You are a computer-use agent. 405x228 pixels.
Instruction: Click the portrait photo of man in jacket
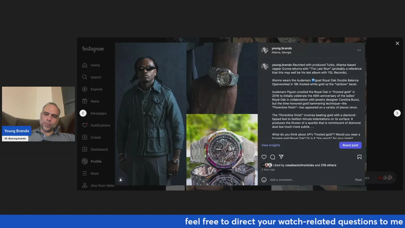[x=151, y=114]
